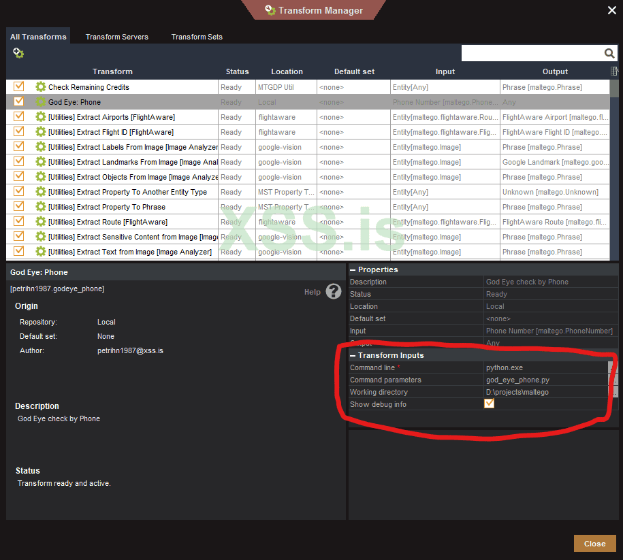Click the Close button

(x=595, y=543)
